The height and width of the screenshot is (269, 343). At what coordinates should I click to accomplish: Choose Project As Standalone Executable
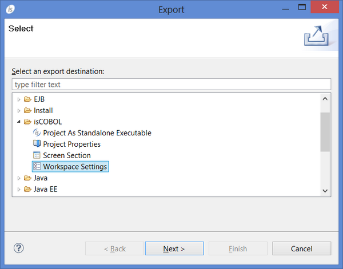(97, 133)
